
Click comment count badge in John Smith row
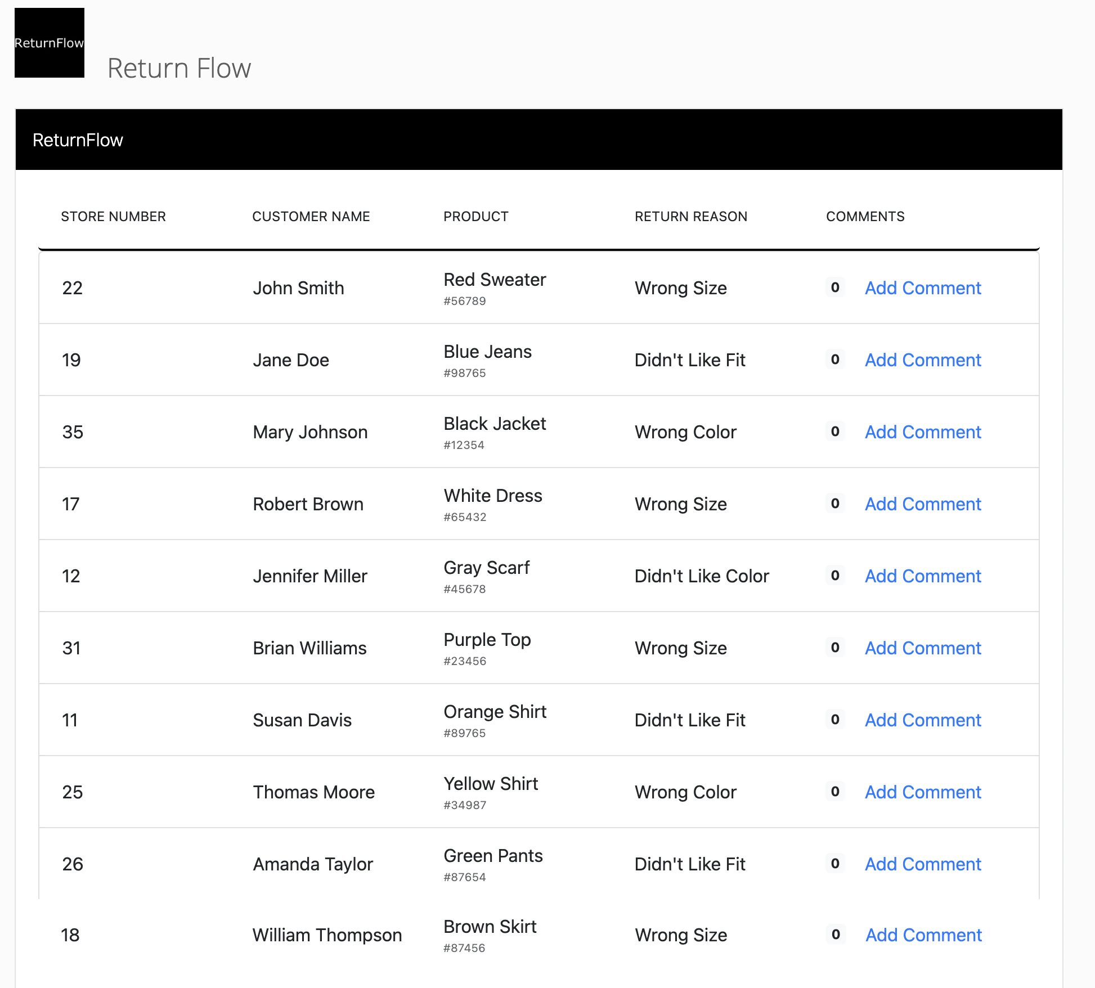(835, 288)
